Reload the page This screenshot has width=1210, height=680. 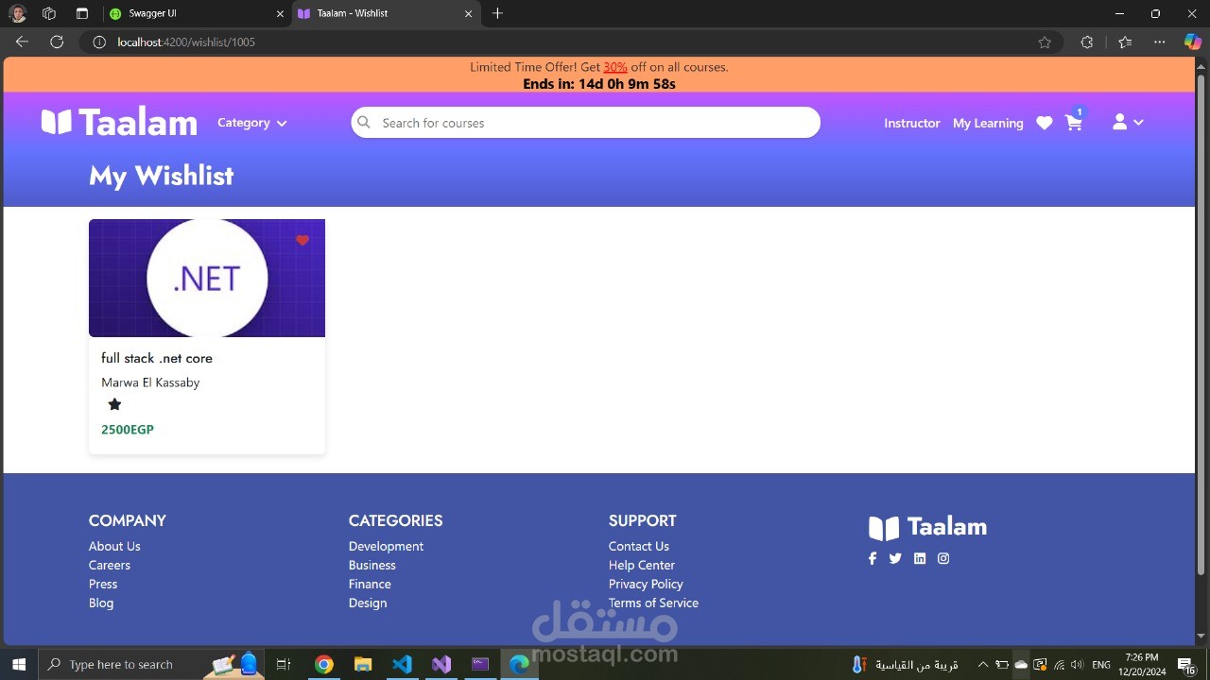click(x=57, y=42)
